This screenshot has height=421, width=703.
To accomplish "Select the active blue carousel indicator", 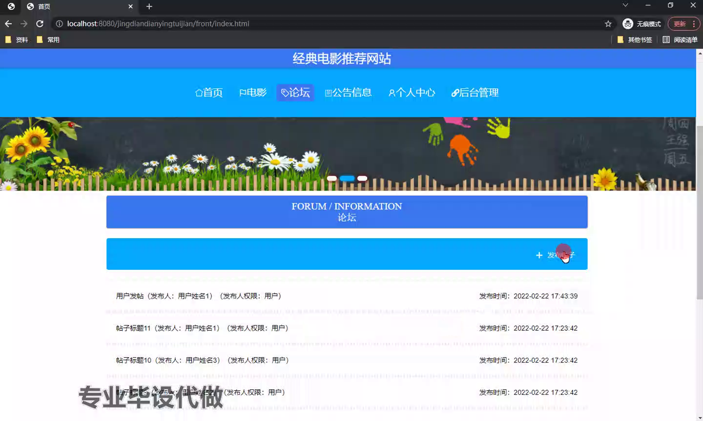I will (x=347, y=178).
